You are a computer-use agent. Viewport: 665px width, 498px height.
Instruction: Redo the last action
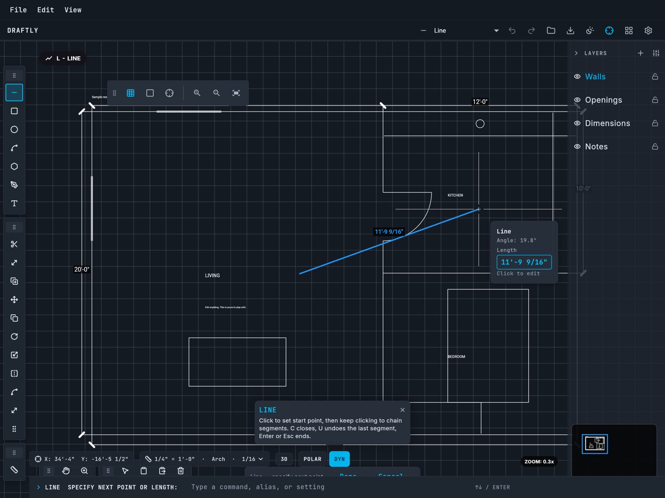(531, 30)
